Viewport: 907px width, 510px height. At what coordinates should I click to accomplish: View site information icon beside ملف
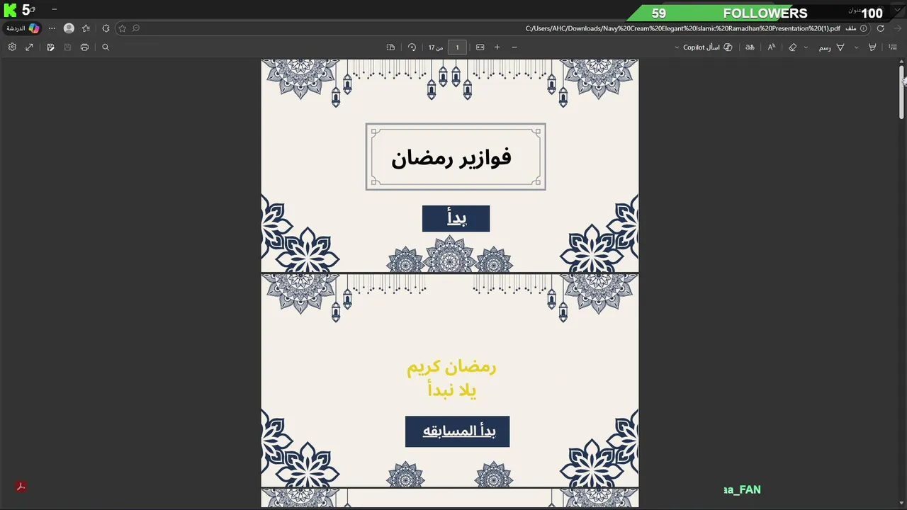[863, 28]
